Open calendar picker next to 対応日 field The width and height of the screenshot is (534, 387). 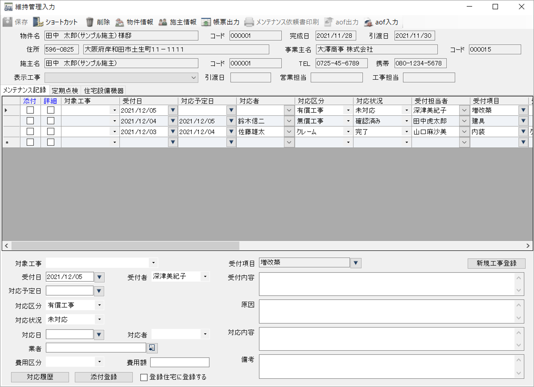[x=99, y=335]
